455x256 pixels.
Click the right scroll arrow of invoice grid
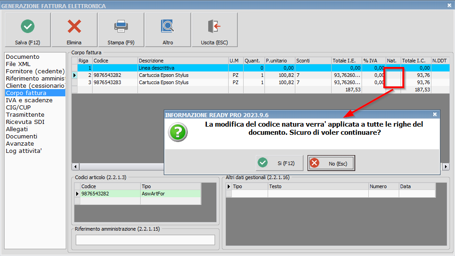click(446, 166)
